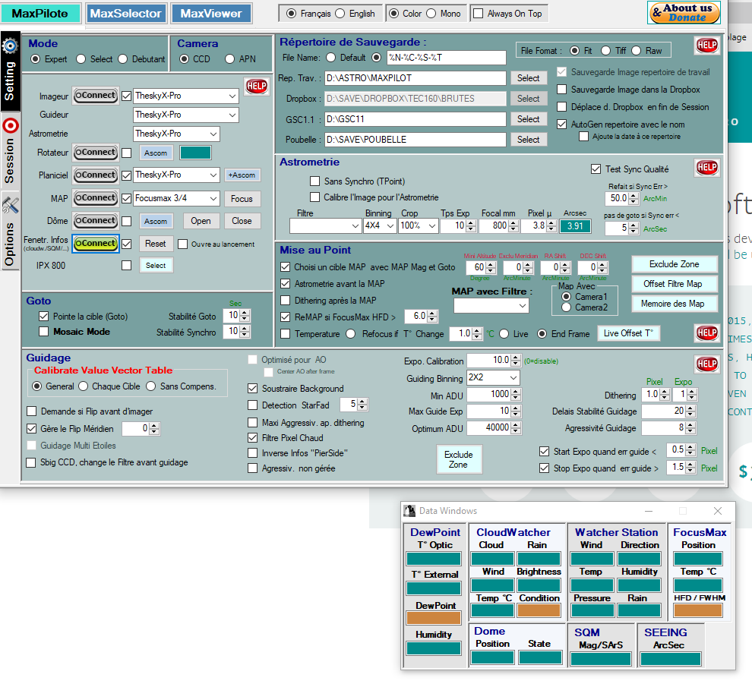Click the orange DewPoint indicator
The width and height of the screenshot is (752, 684).
pos(434,618)
